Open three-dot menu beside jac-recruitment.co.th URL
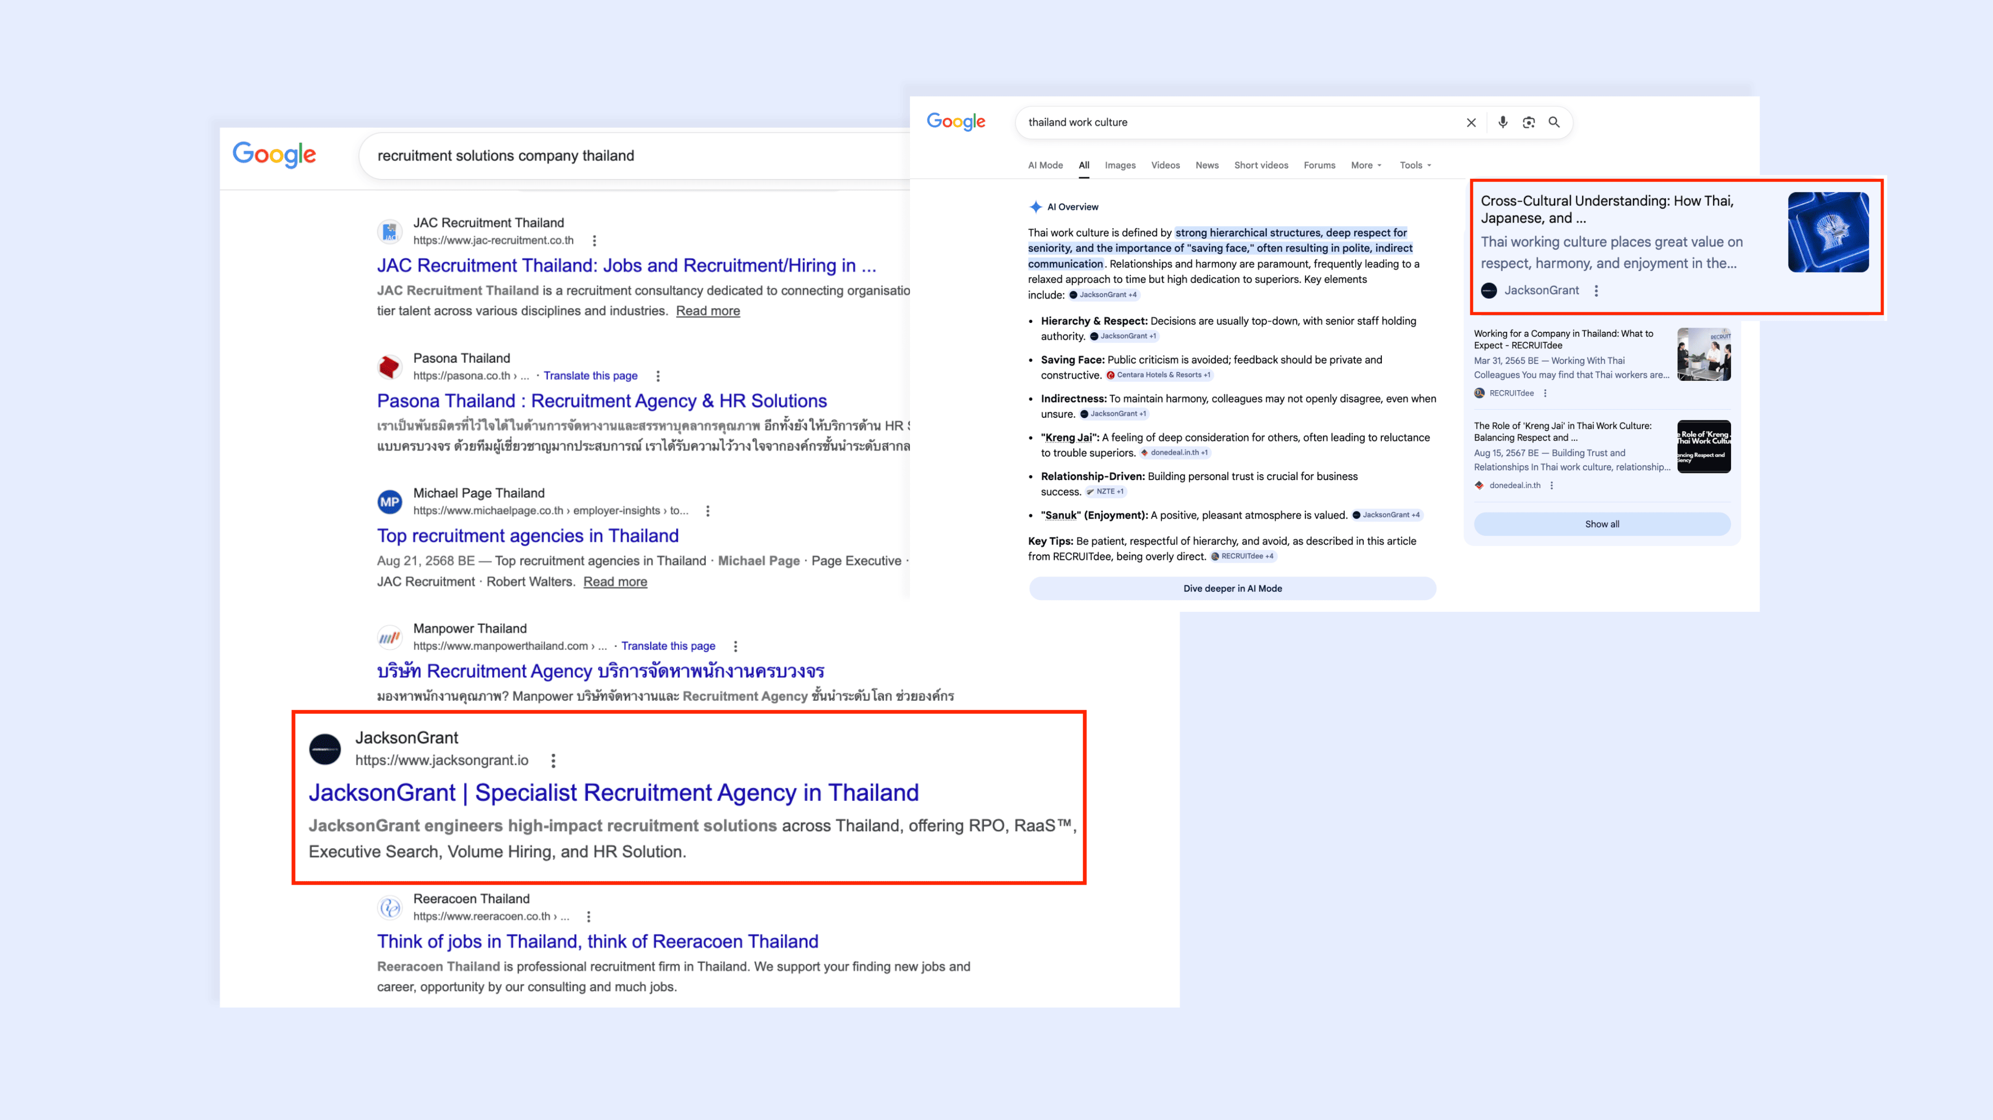The image size is (1993, 1120). pos(594,240)
